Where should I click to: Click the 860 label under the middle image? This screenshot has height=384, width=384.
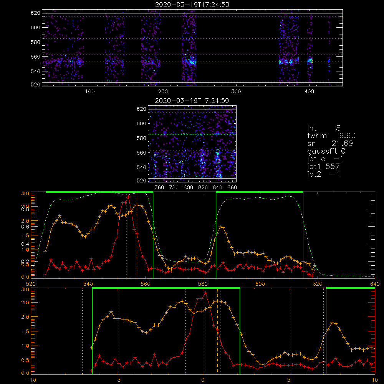point(232,187)
